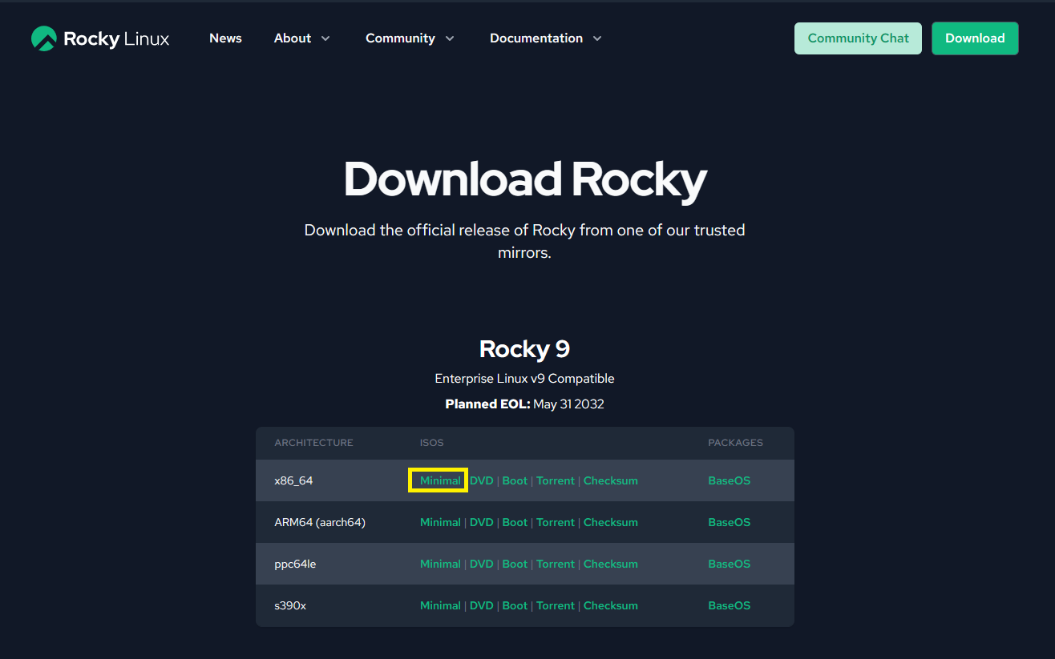
Task: Expand the Community dropdown chevron
Action: (449, 38)
